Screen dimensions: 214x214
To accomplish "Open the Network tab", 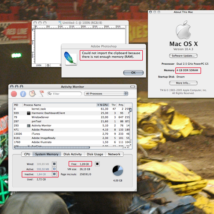I will click(114, 154).
